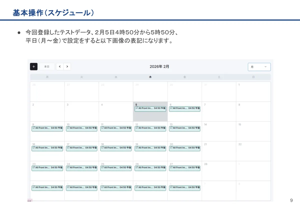
Task: Open the All Front event on February 24
Action: tap(82, 168)
